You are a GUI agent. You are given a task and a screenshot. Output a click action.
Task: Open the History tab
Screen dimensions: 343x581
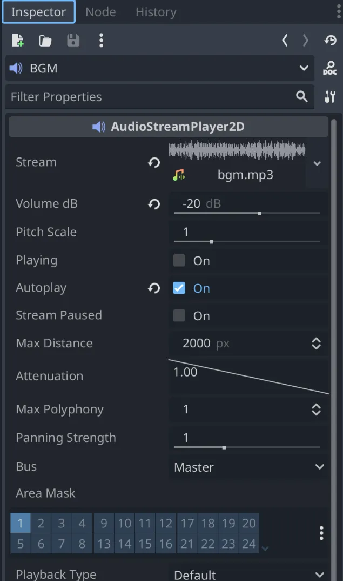click(156, 12)
